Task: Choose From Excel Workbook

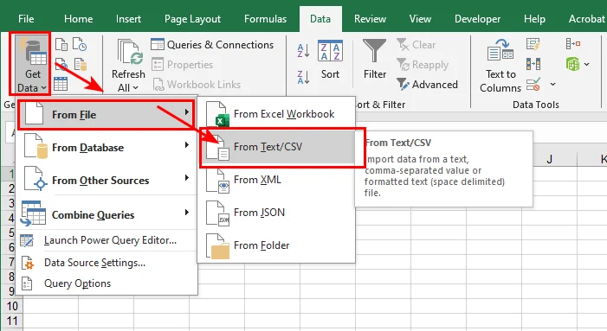Action: coord(276,114)
